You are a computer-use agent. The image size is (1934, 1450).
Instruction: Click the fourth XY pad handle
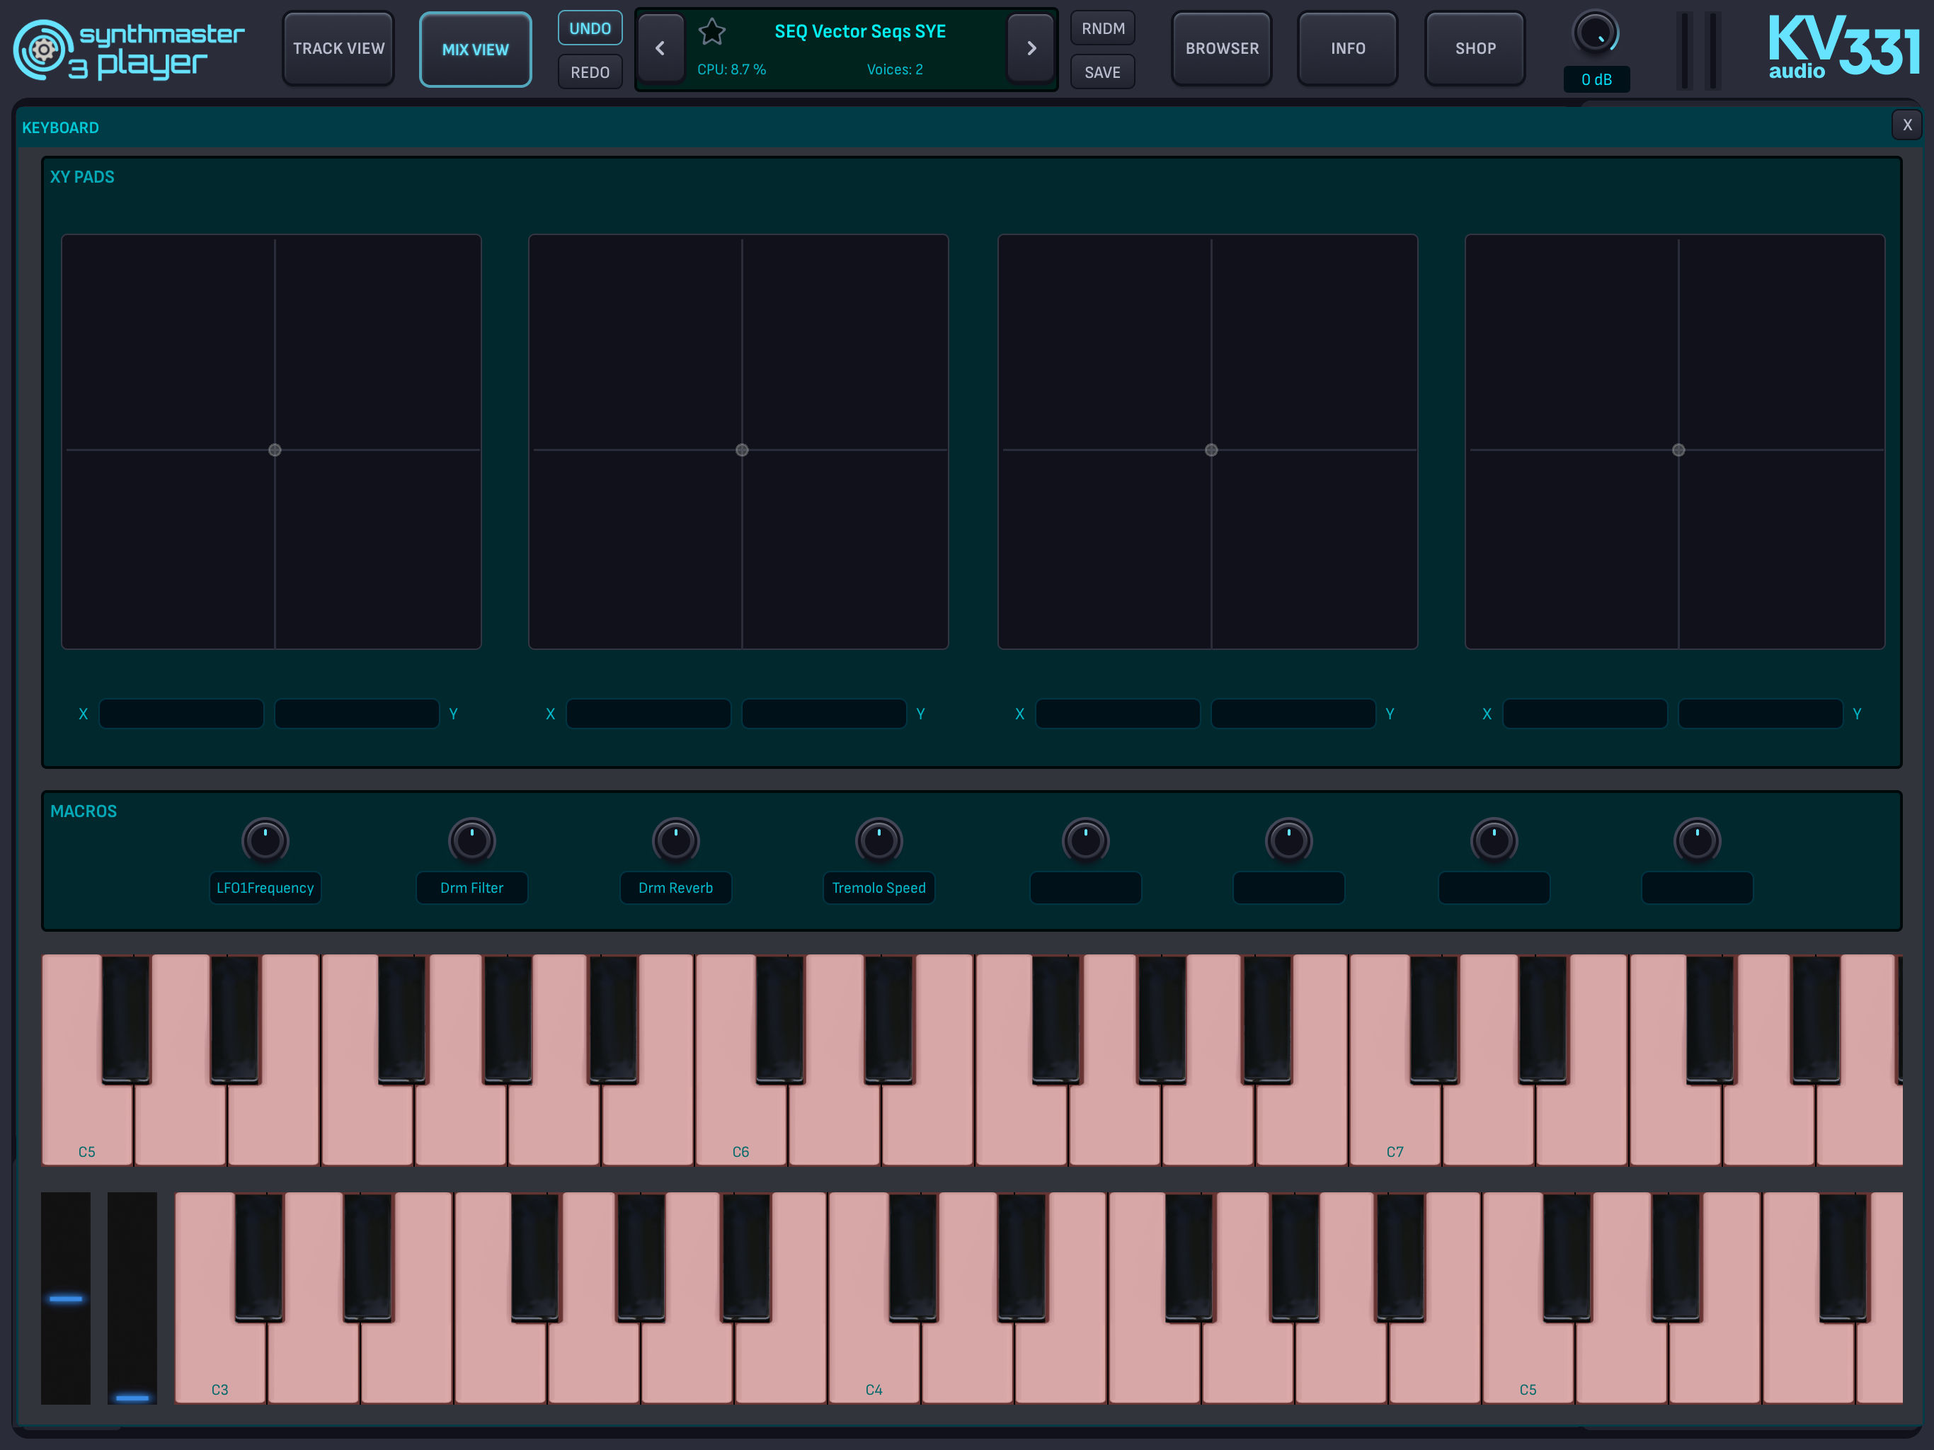click(1678, 450)
